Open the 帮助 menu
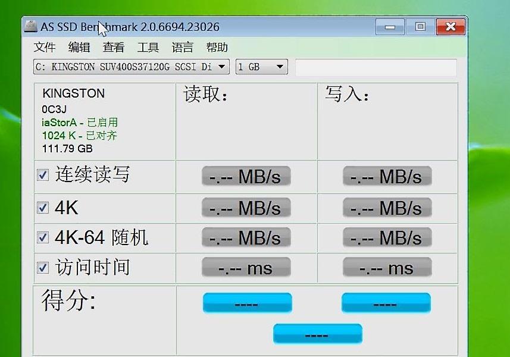Screen dimensions: 510x357 pos(217,47)
